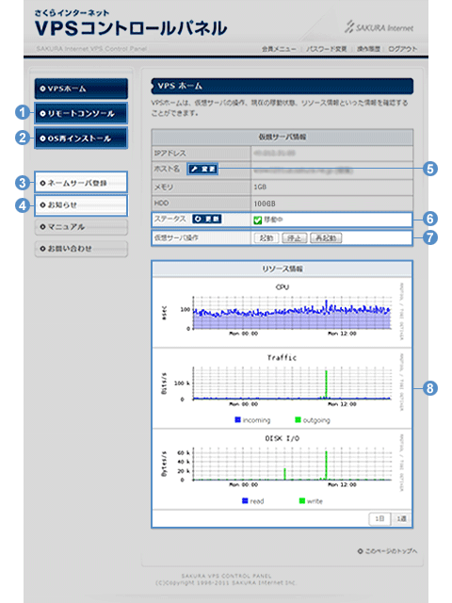Open the VPSホーム sidebar menu
This screenshot has height=603, width=452.
click(81, 89)
